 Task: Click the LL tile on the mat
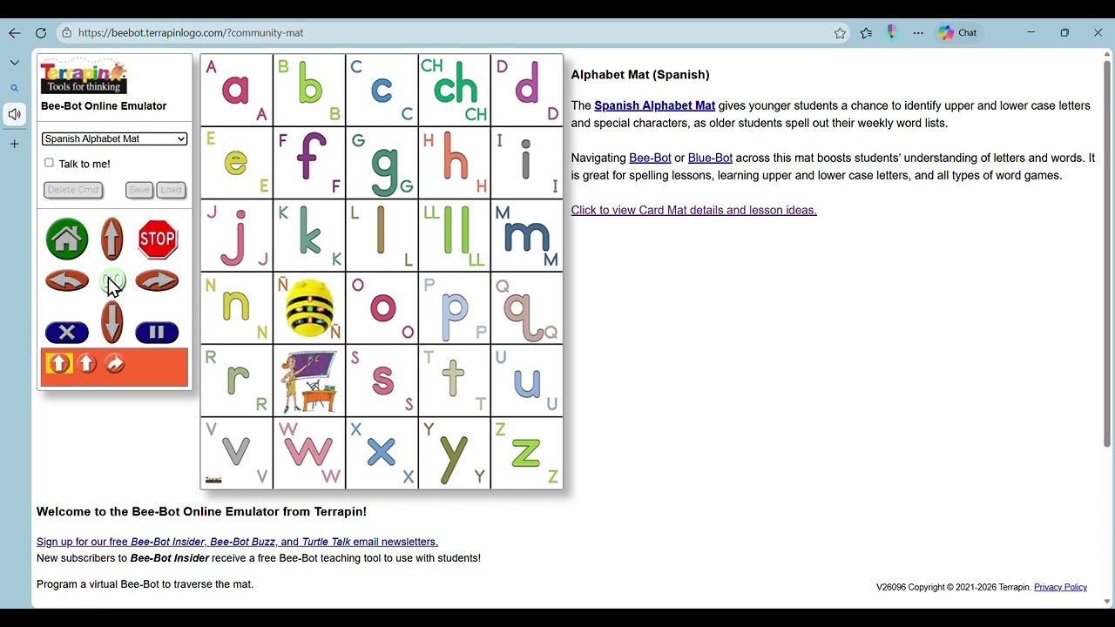pyautogui.click(x=454, y=235)
